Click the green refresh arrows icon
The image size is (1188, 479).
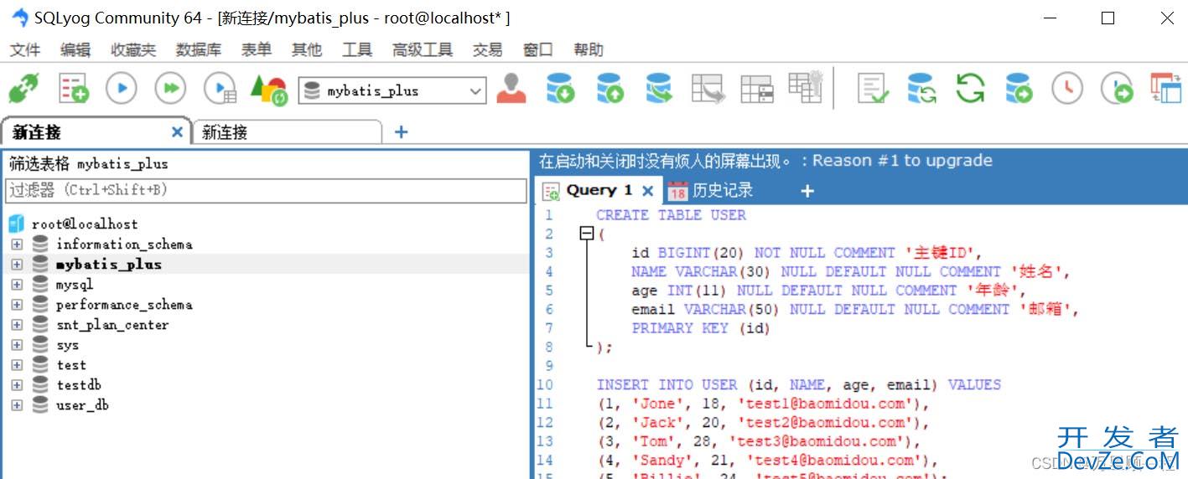tap(970, 88)
